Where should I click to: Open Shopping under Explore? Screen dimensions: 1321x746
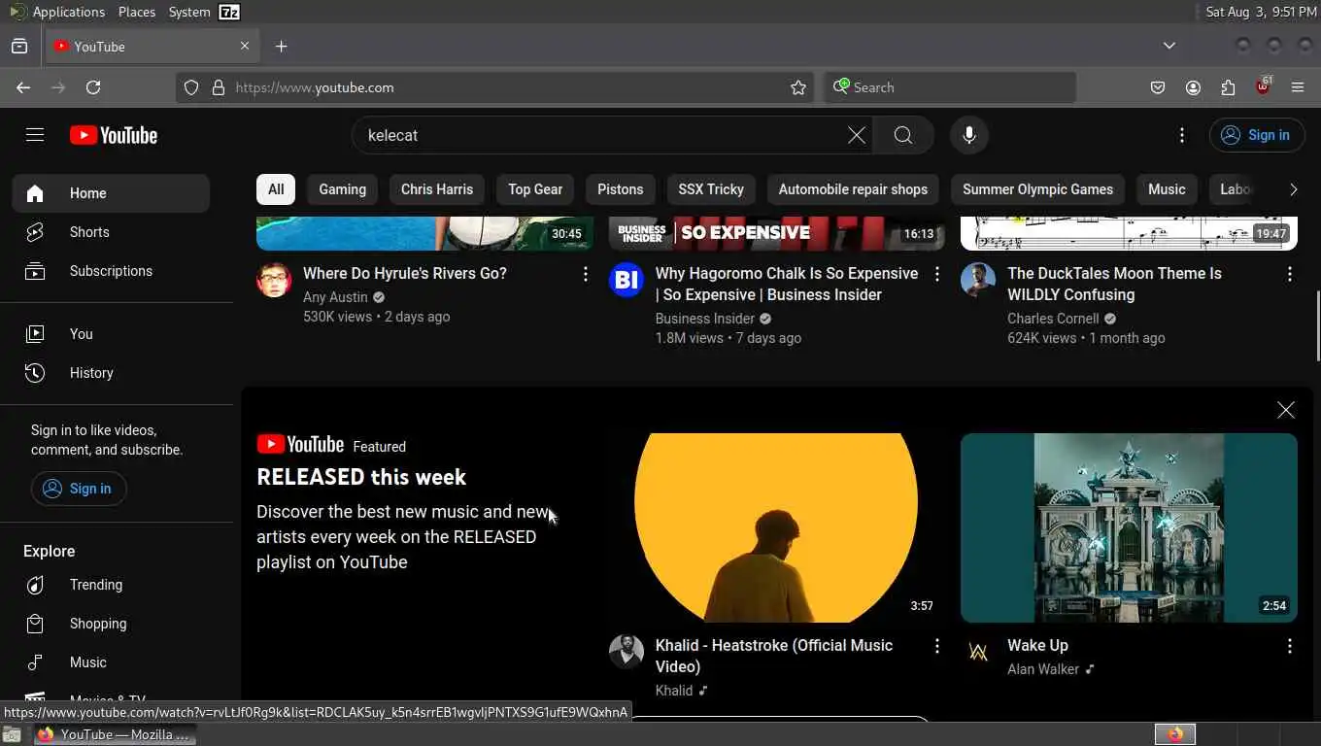(x=111, y=624)
